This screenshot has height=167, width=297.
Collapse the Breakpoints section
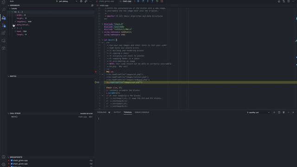(16, 157)
